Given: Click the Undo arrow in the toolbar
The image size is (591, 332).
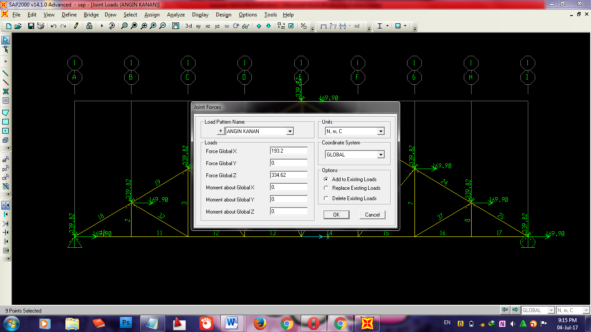Looking at the screenshot, I should coord(54,26).
